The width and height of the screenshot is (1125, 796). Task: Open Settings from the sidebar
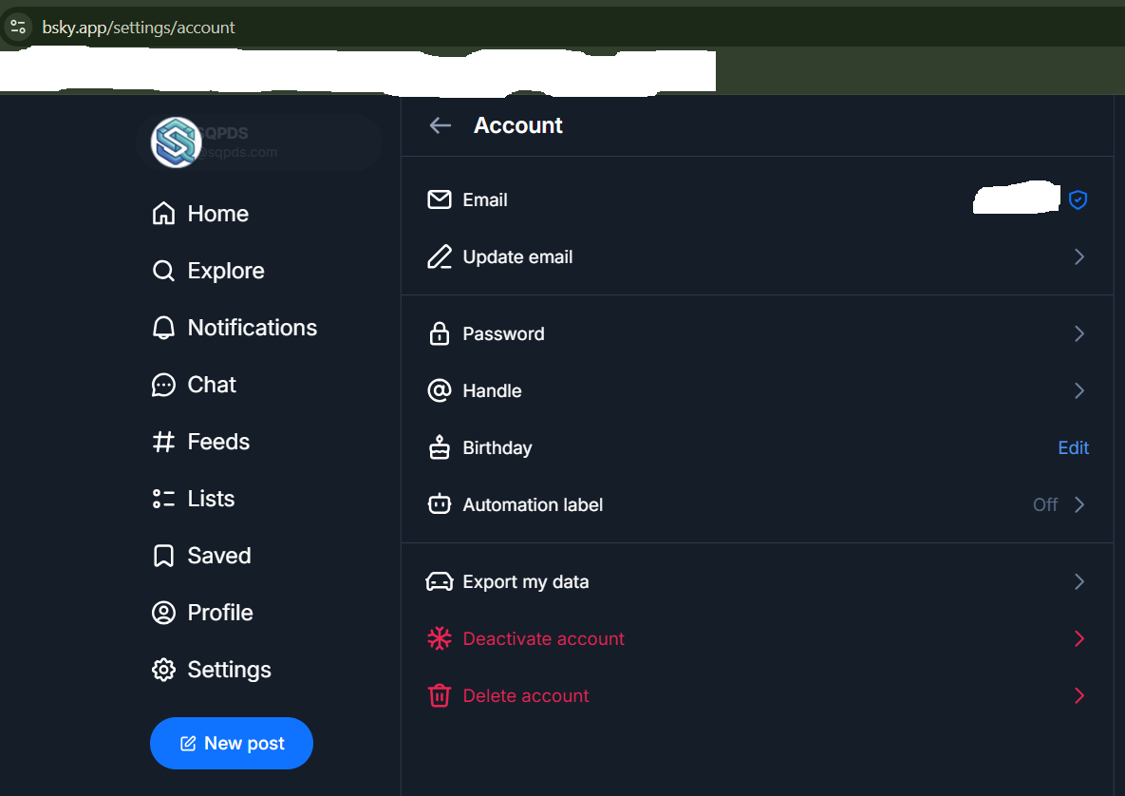[x=212, y=670]
